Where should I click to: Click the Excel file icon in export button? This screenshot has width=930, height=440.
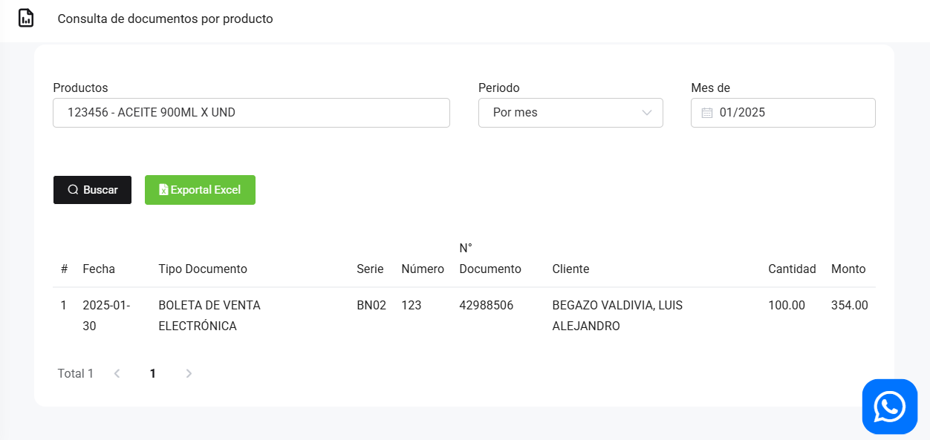coord(163,190)
